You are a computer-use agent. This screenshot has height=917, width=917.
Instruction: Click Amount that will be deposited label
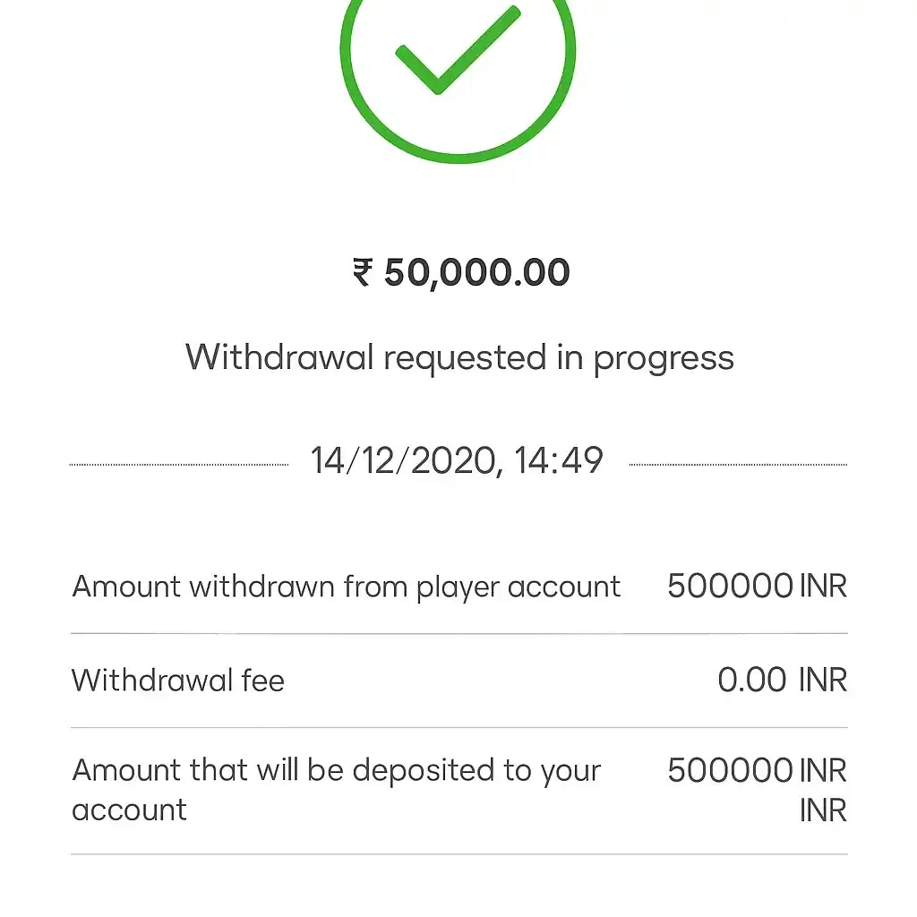click(x=336, y=790)
